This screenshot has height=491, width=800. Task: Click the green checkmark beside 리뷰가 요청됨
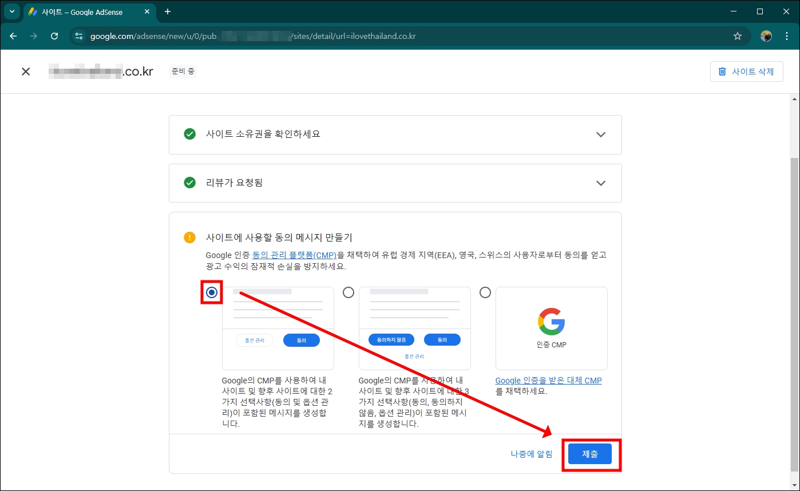[x=189, y=183]
